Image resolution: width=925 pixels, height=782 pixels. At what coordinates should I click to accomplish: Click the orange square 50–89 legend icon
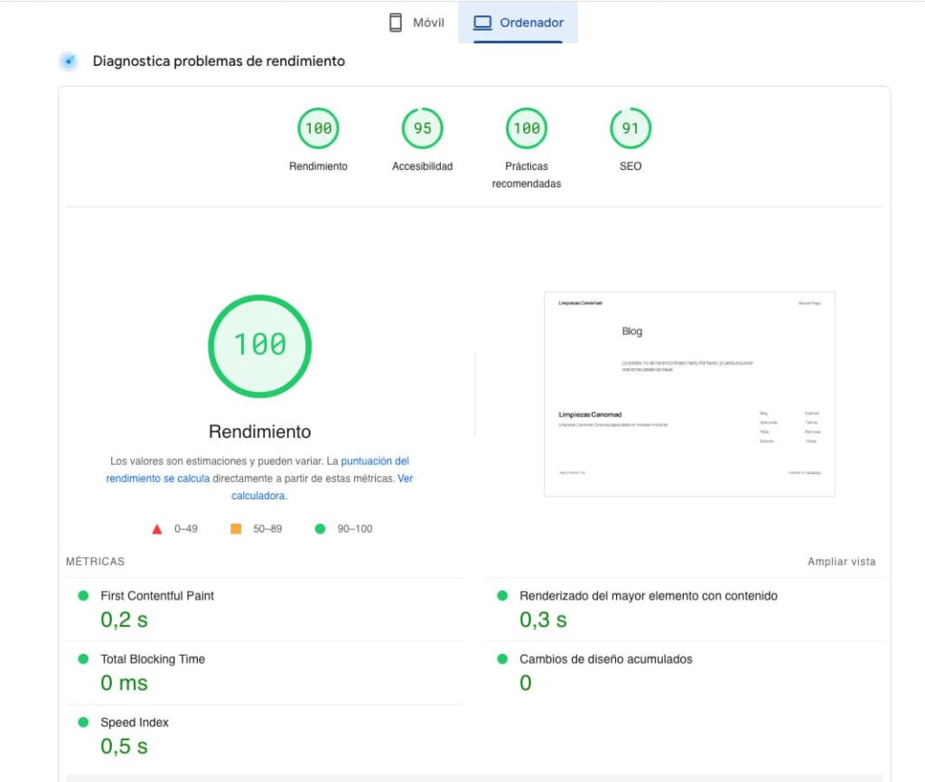point(236,528)
